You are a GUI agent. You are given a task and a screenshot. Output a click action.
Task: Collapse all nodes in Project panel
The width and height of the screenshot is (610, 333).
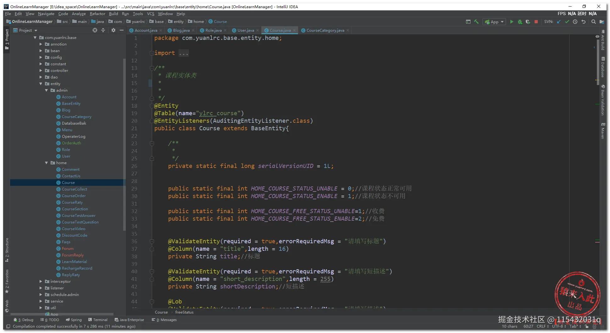click(103, 30)
